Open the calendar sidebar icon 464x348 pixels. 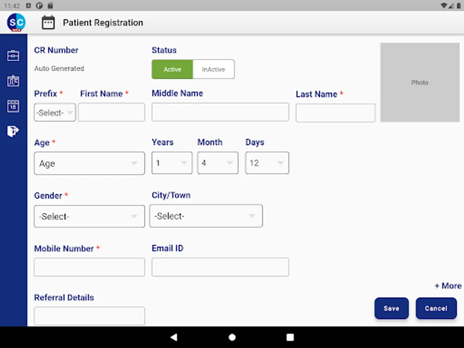coord(13,106)
